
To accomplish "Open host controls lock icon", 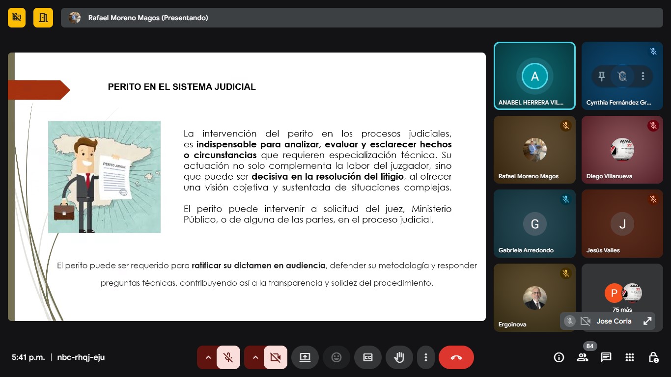I will click(653, 357).
